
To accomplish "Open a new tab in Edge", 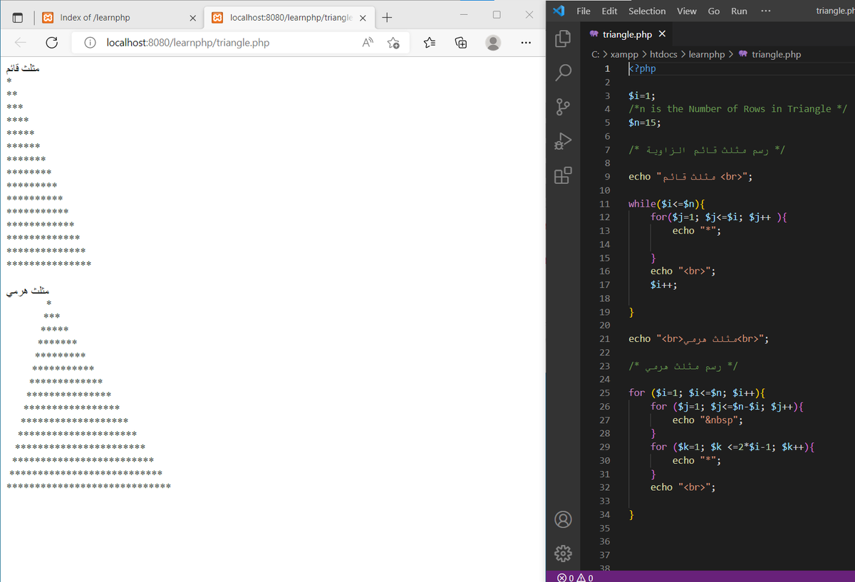I will pyautogui.click(x=387, y=17).
